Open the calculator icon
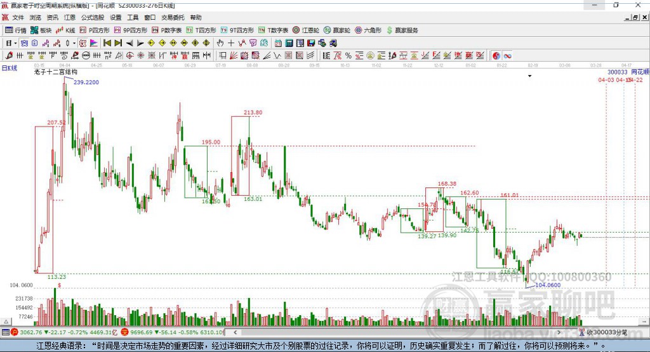The image size is (650, 352). (x=289, y=43)
